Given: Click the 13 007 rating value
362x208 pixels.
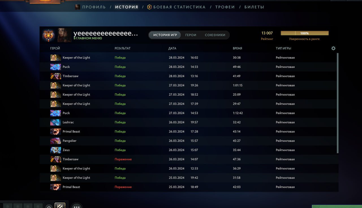Looking at the screenshot, I should click(x=267, y=33).
